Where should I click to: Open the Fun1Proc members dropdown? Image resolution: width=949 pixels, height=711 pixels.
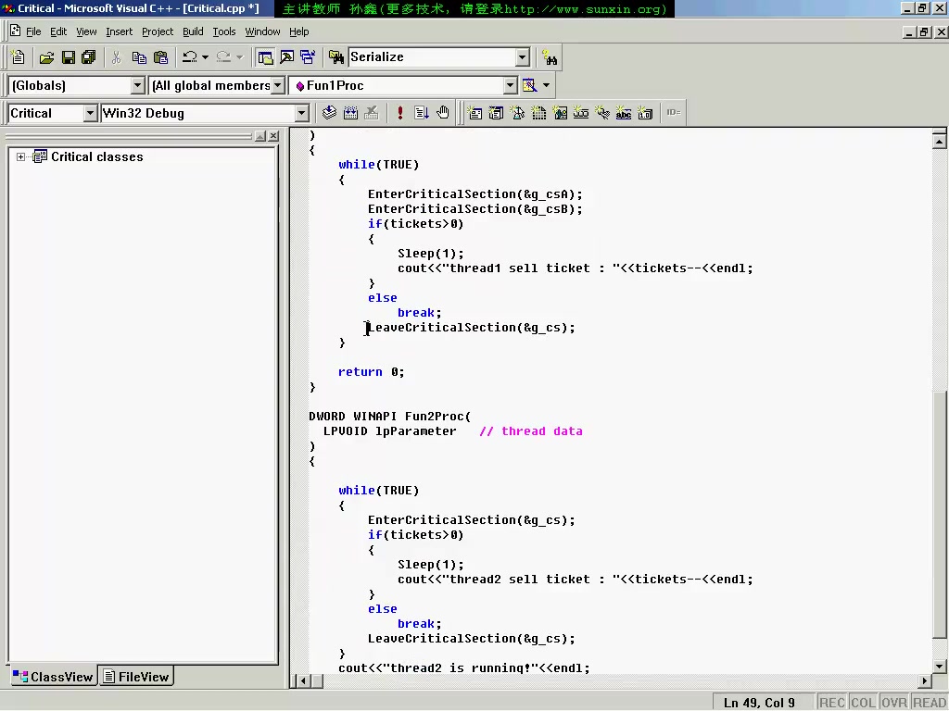click(511, 85)
